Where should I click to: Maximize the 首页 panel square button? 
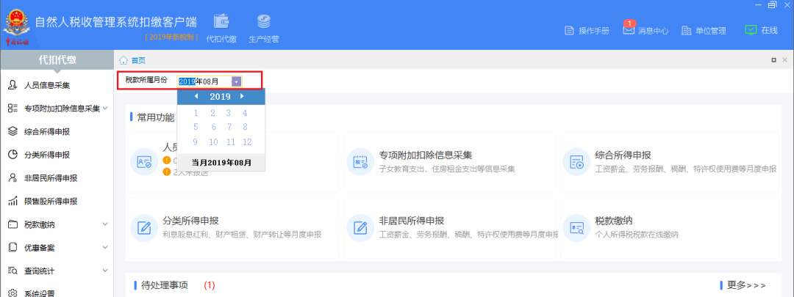pyautogui.click(x=773, y=60)
